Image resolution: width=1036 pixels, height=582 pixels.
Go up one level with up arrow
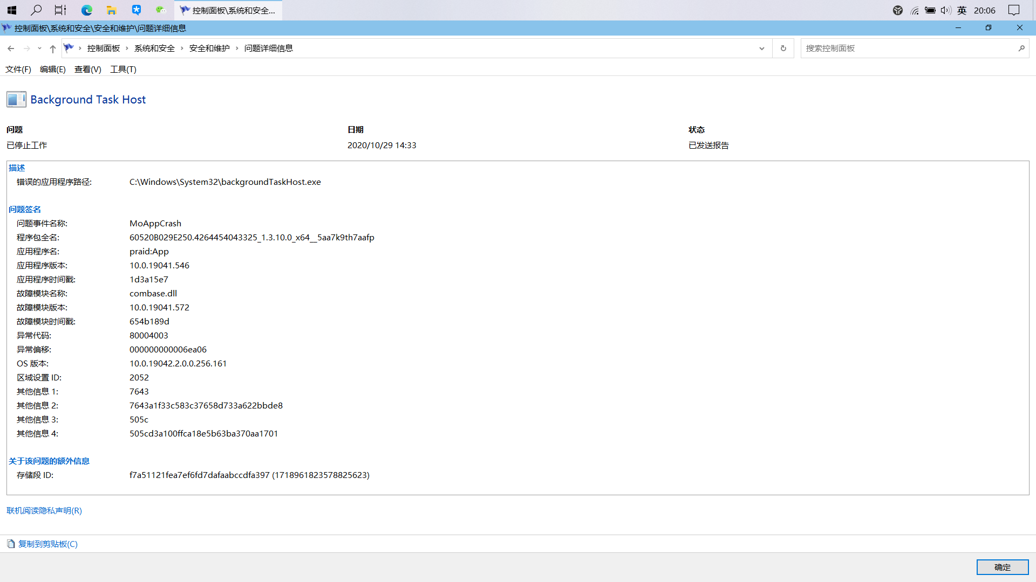[x=52, y=48]
